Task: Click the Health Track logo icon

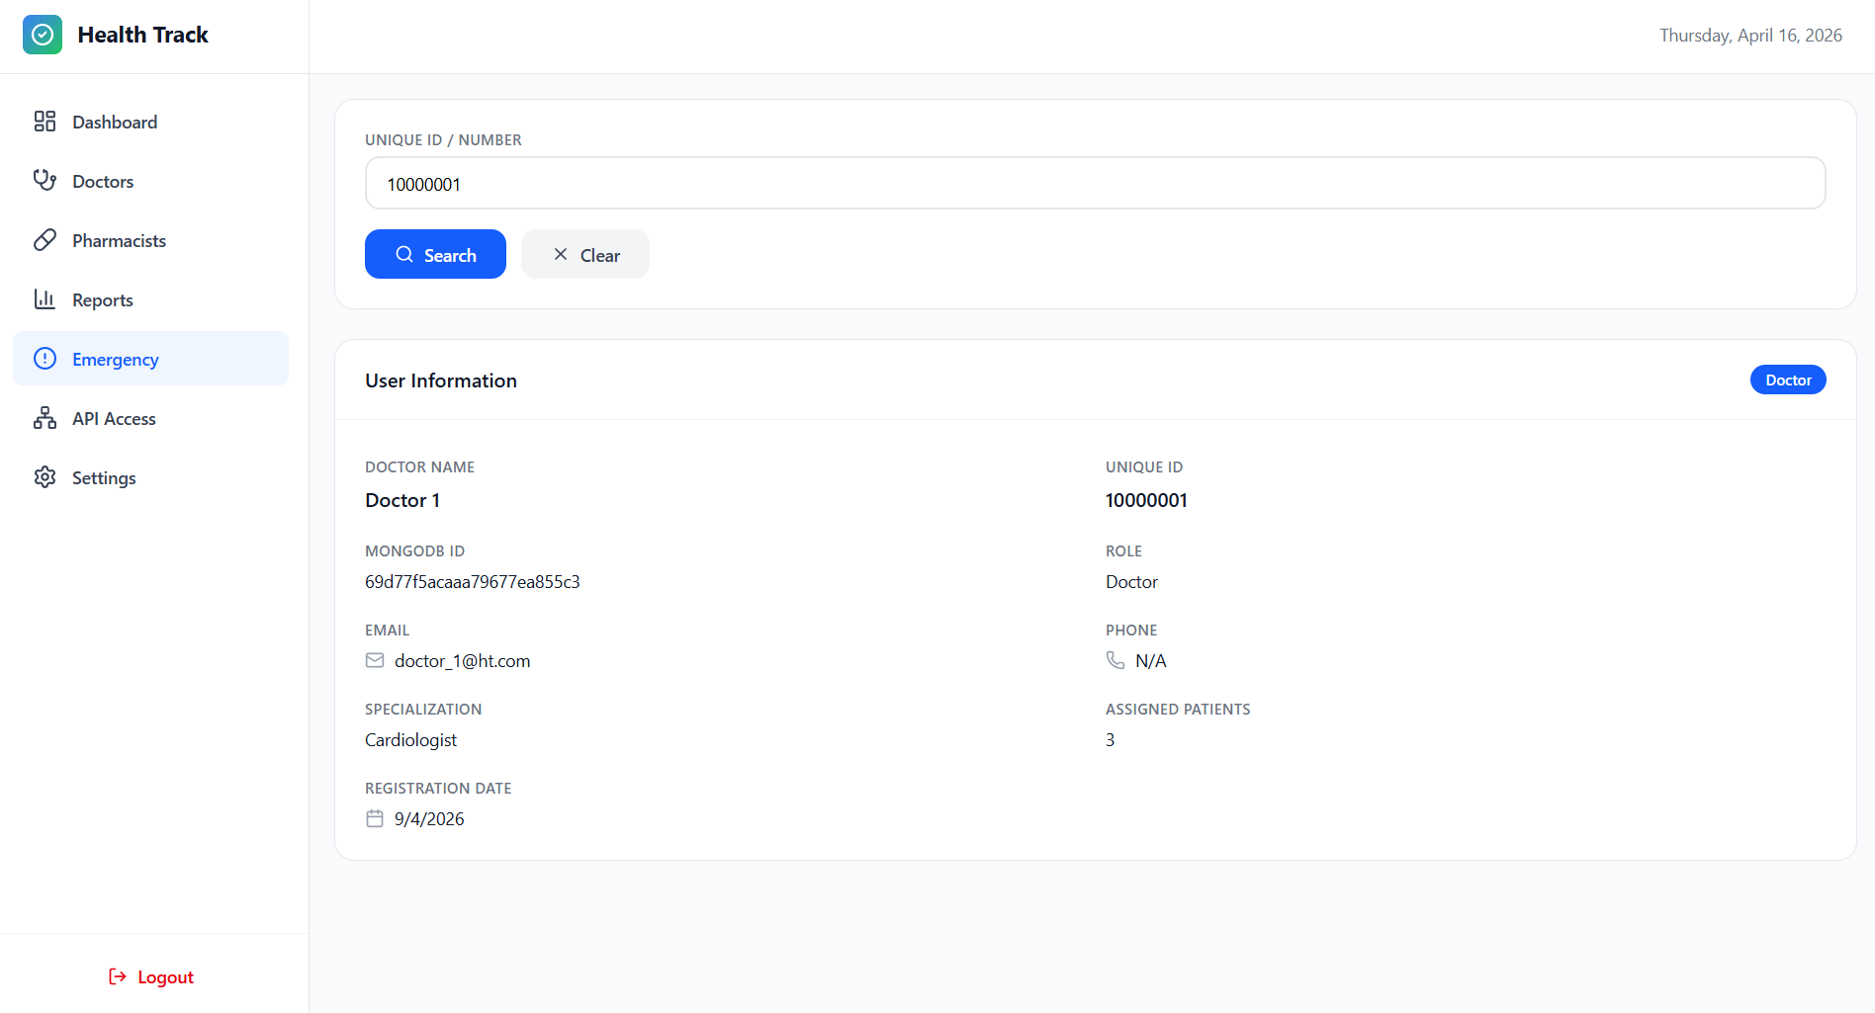Action: point(43,35)
